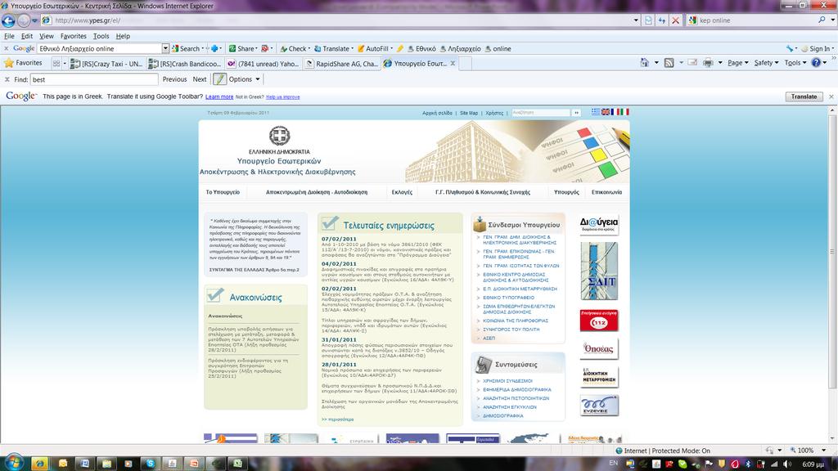Click Previous in the Find bar
Screen dimensions: 838x471
click(x=175, y=79)
